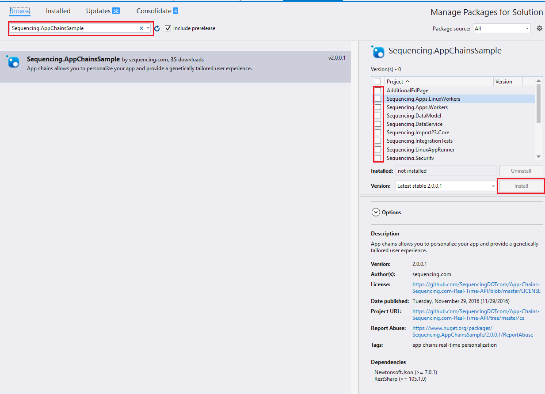Select the Sequencing.Apps.LinuxWorkers project row
This screenshot has width=545, height=394.
coord(454,99)
